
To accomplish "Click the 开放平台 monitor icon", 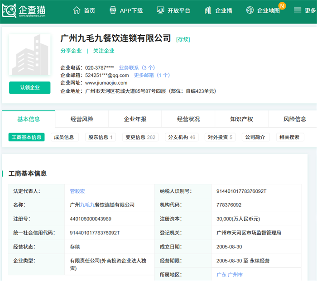I will coord(160,10).
